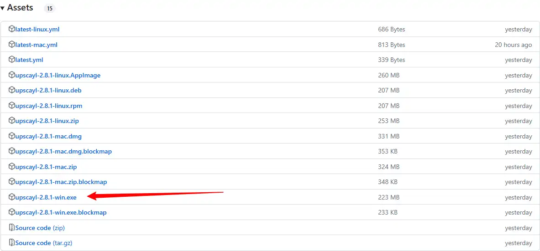Click archive icon beside Source code (tar.gz)
The width and height of the screenshot is (540, 251).
coord(12,243)
